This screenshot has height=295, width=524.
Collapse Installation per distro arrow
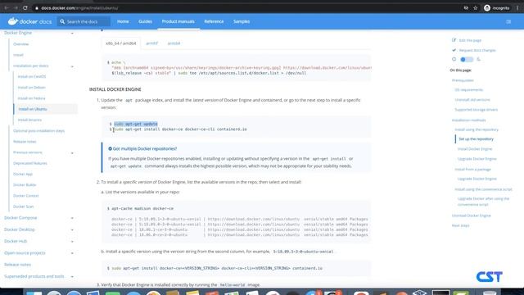[x=72, y=66]
